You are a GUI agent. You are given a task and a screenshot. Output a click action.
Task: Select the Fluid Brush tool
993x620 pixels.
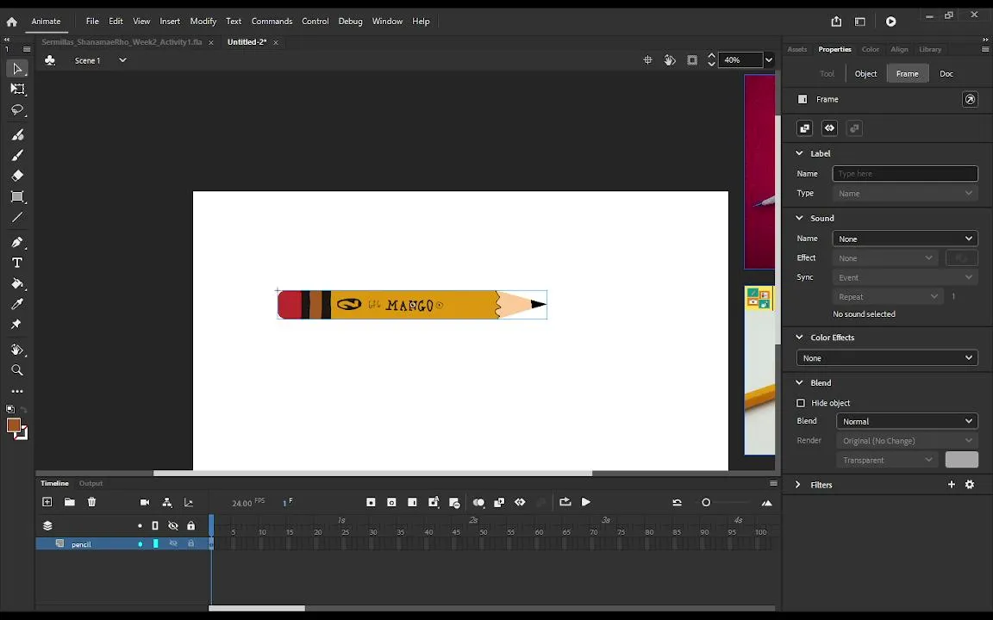[17, 134]
